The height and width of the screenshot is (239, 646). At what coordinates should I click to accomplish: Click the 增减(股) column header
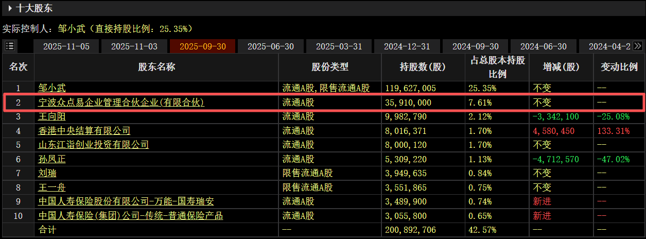[x=561, y=67]
